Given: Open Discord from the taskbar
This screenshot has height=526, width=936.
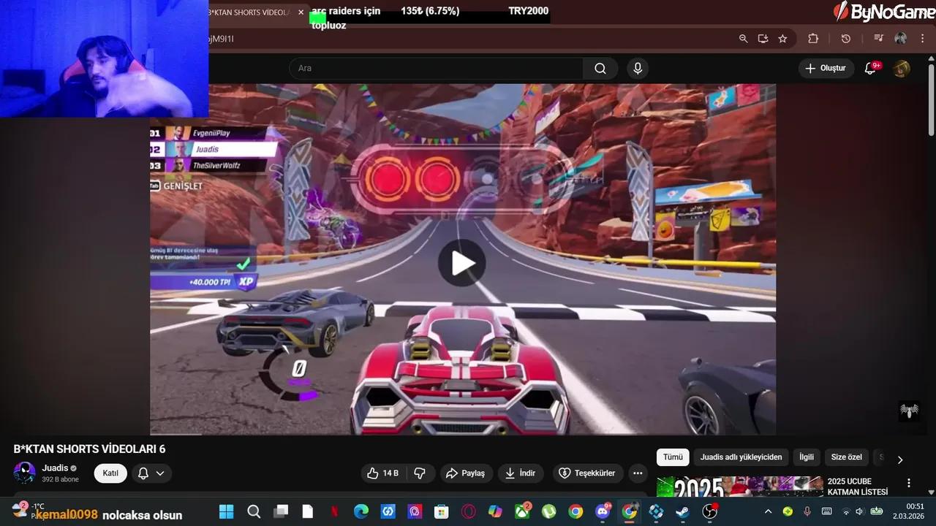Looking at the screenshot, I should (x=603, y=512).
